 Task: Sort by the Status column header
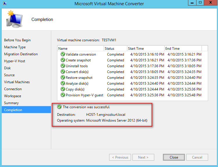(116, 48)
